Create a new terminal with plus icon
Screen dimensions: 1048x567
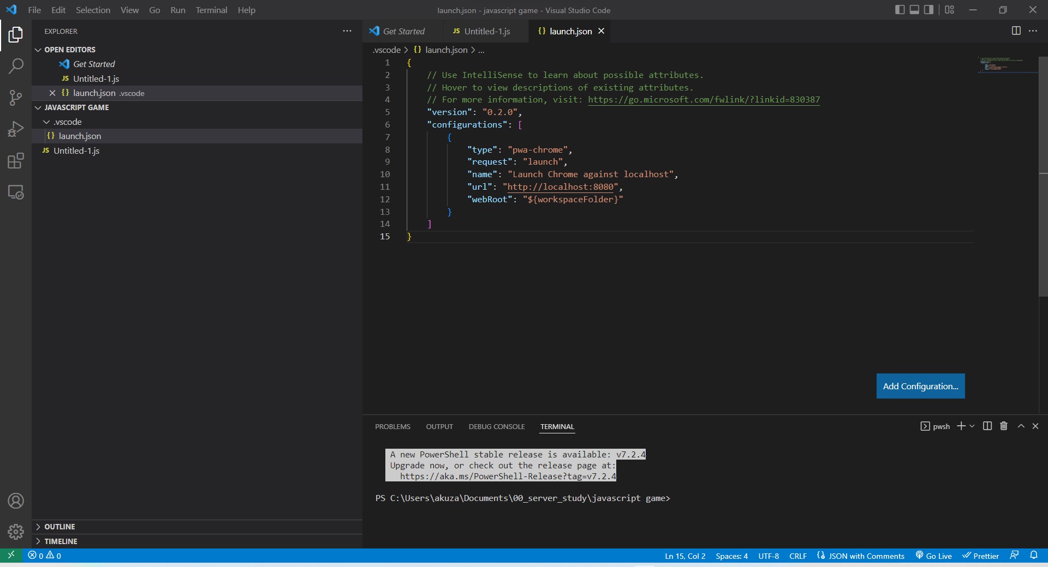(961, 426)
